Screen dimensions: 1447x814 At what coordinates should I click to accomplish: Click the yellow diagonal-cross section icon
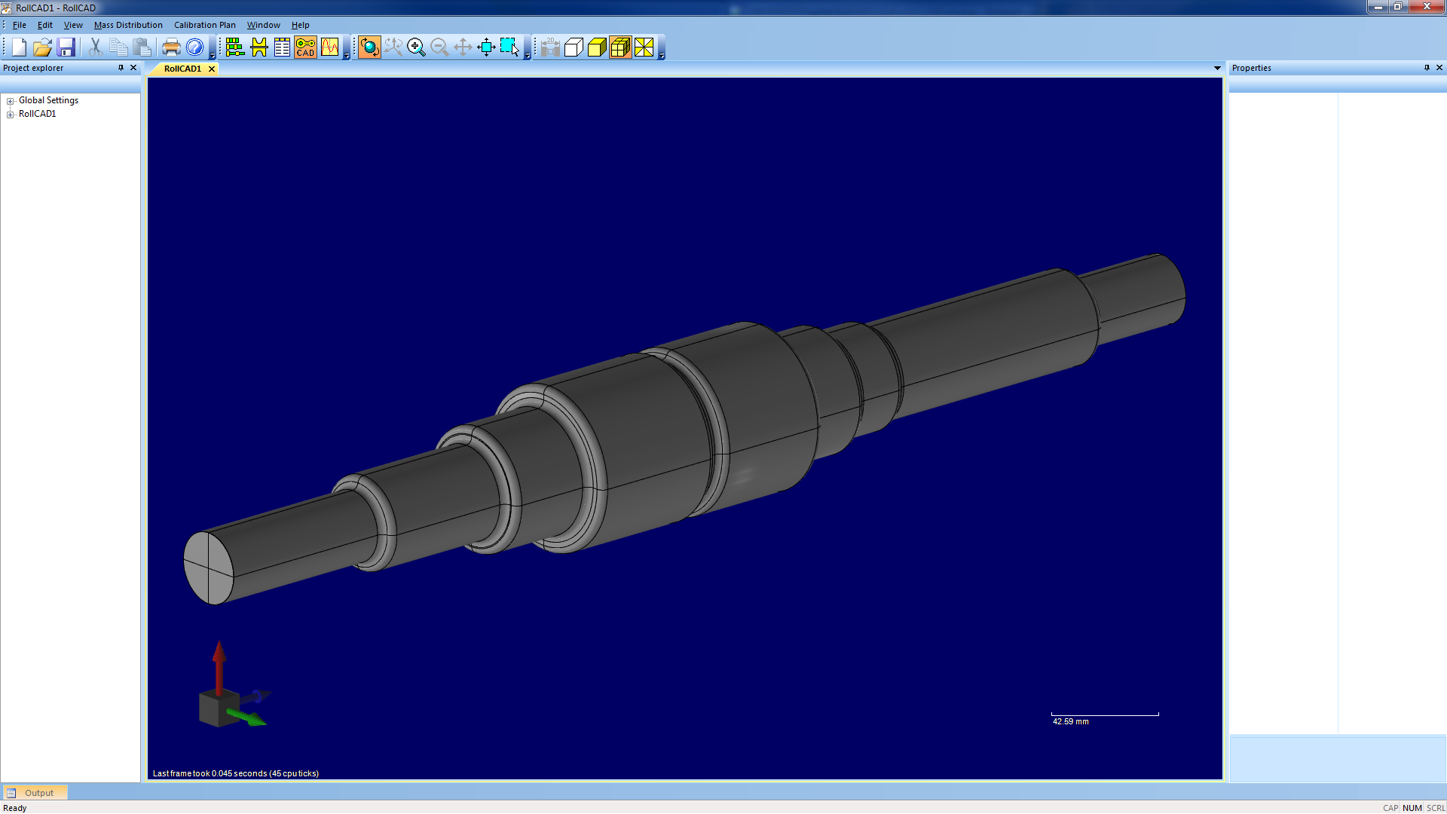(x=644, y=47)
